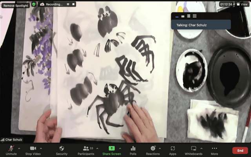Open the green encryption shield info
This screenshot has width=251, height=157.
coord(34,4)
